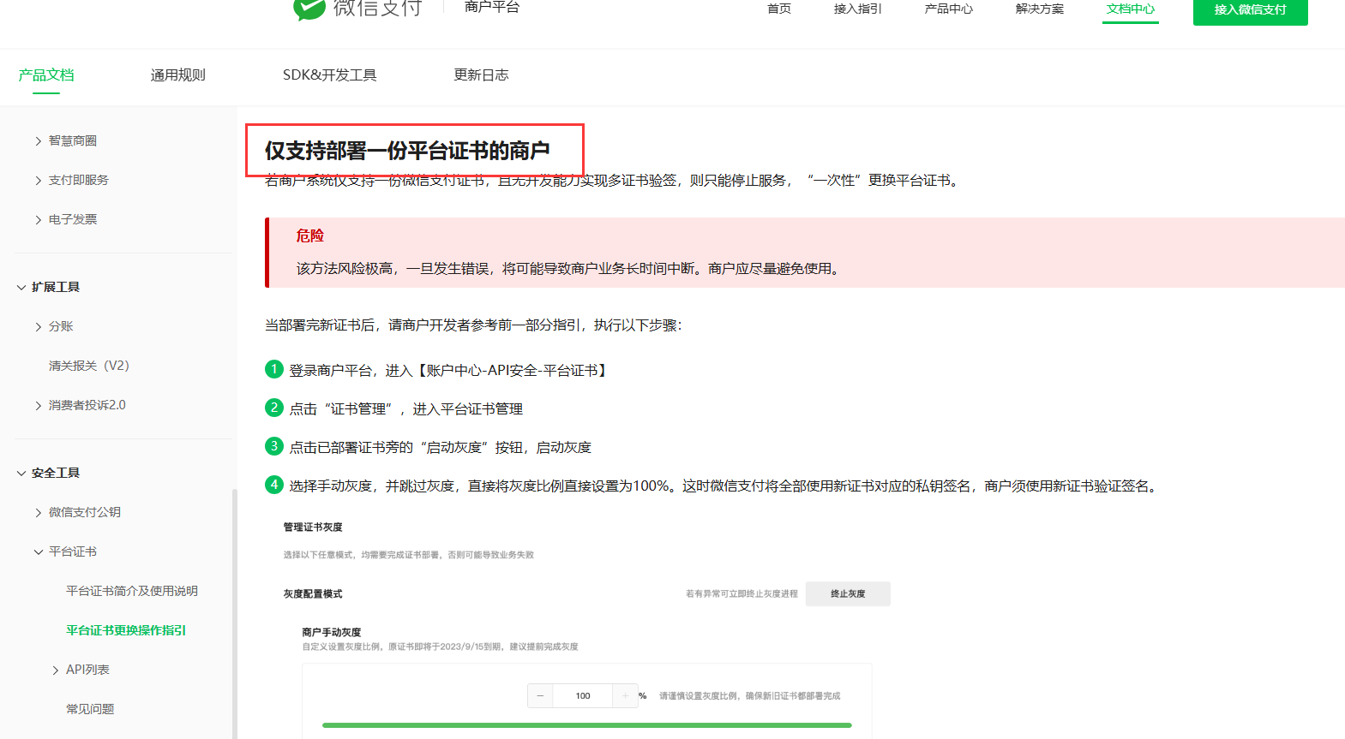1345x739 pixels.
Task: Switch to the SDK&开发工具 tab
Action: [330, 75]
